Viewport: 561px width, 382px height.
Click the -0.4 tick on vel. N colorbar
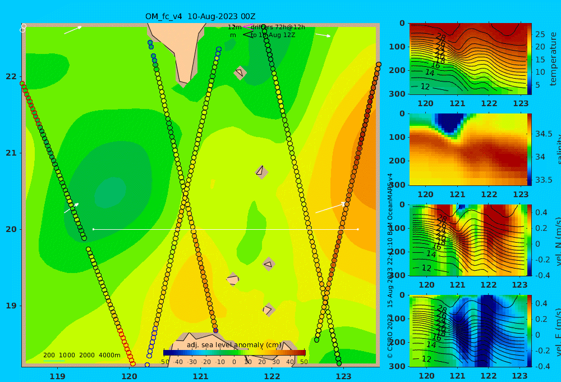point(542,275)
